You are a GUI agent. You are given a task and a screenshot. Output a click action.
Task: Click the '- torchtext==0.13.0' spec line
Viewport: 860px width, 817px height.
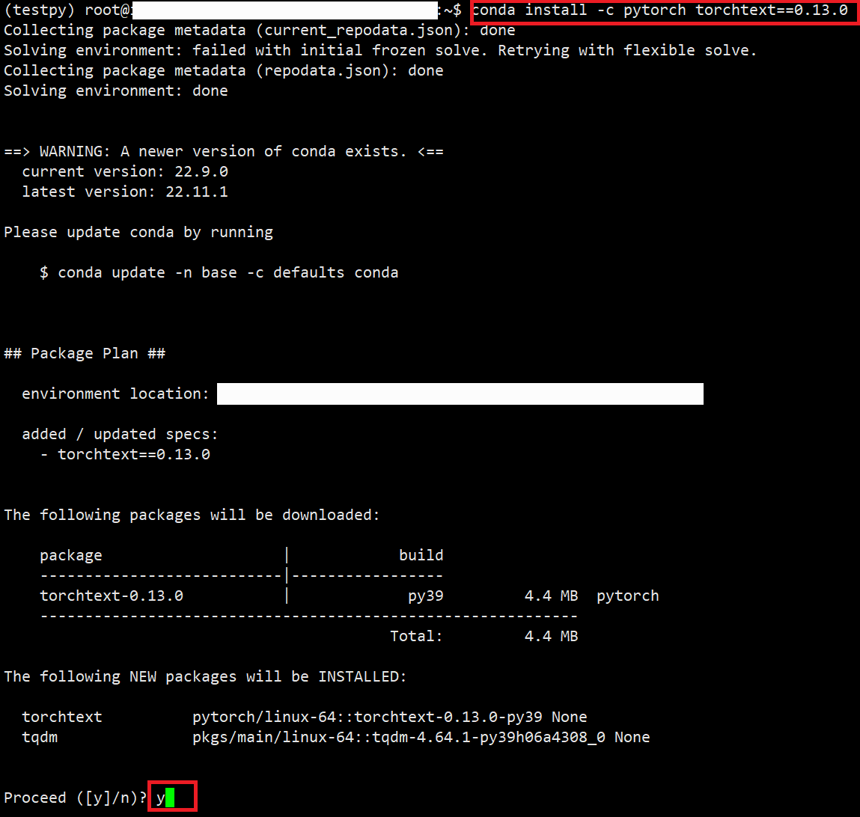(x=125, y=455)
